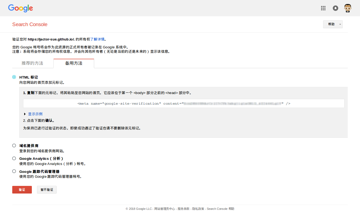The width and height of the screenshot is (360, 212).
Task: Click the 暂不验证 button
Action: coord(47,190)
